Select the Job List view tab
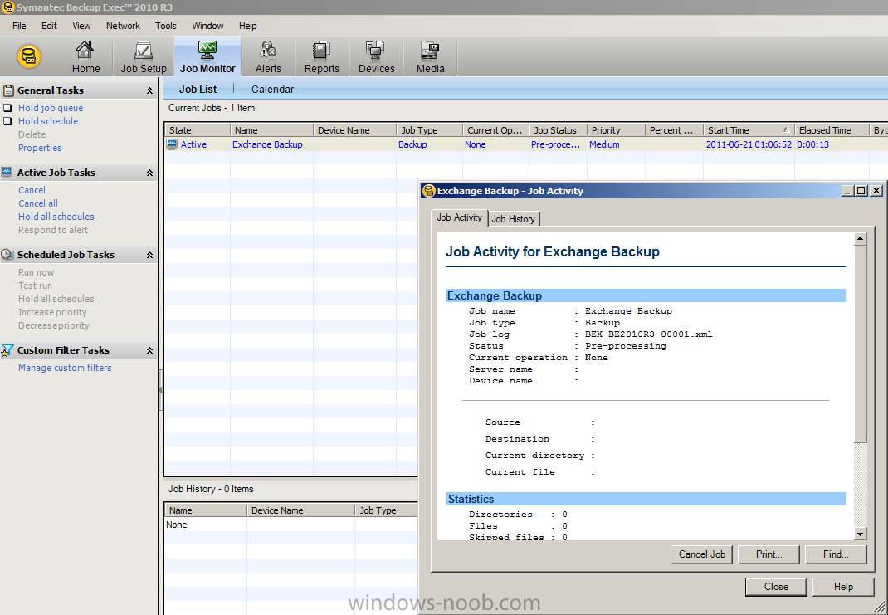This screenshot has height=615, width=888. [198, 90]
